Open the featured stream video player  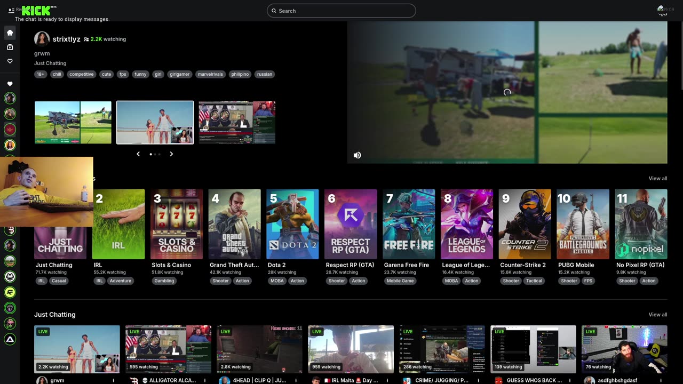pyautogui.click(x=507, y=92)
